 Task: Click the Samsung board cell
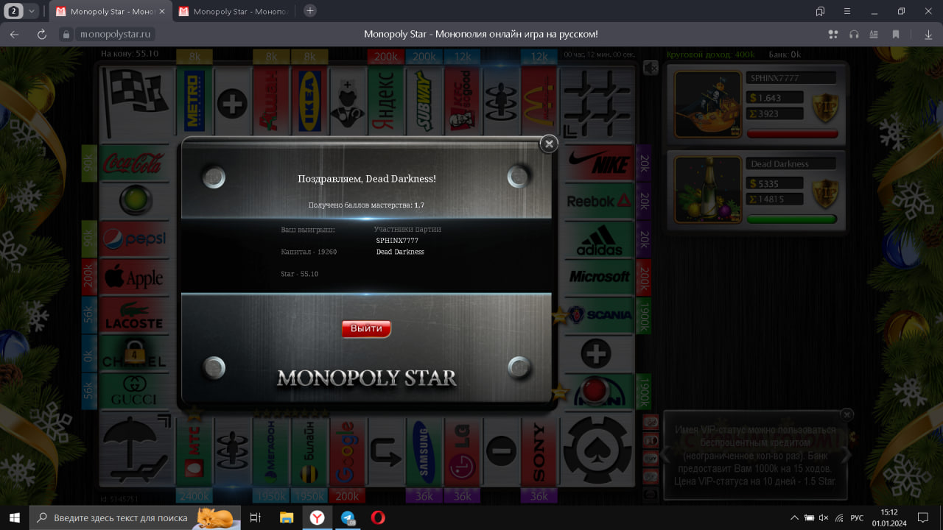(x=424, y=451)
